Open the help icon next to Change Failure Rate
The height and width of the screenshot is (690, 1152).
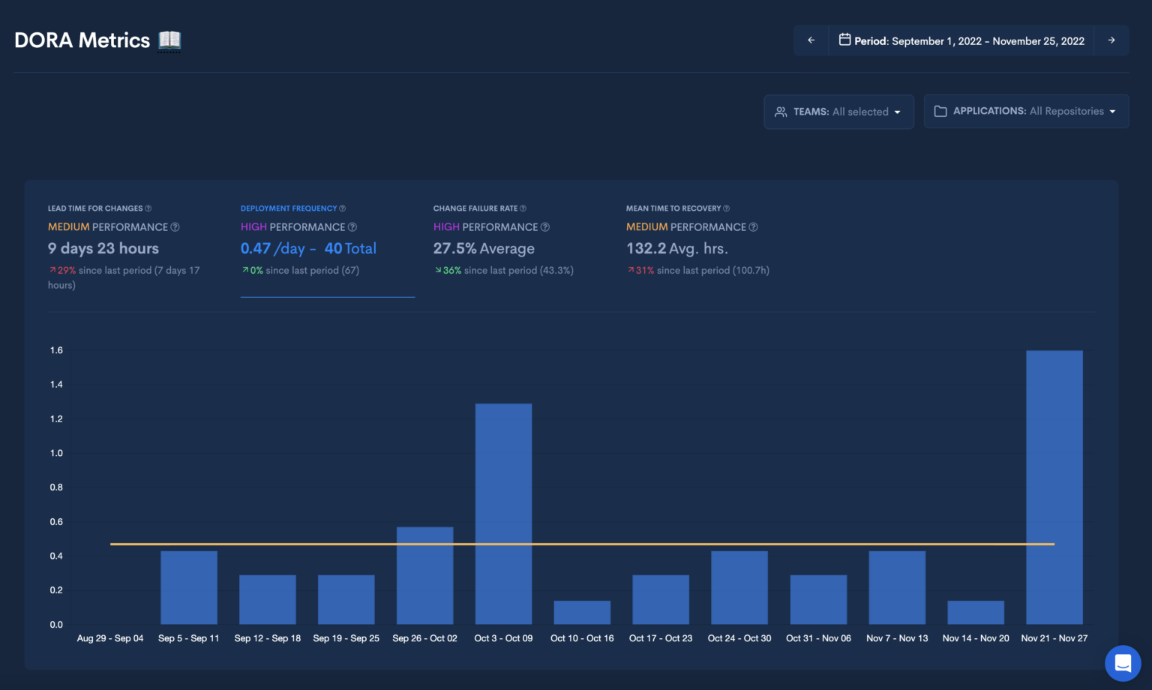pyautogui.click(x=523, y=208)
